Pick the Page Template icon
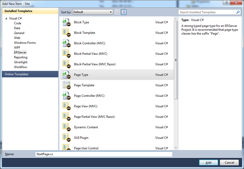 coord(67,85)
